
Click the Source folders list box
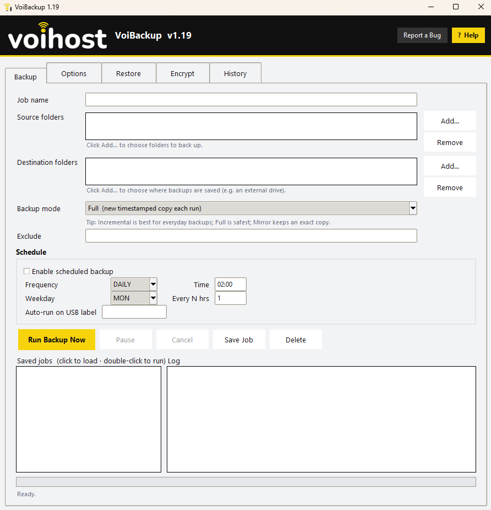251,126
